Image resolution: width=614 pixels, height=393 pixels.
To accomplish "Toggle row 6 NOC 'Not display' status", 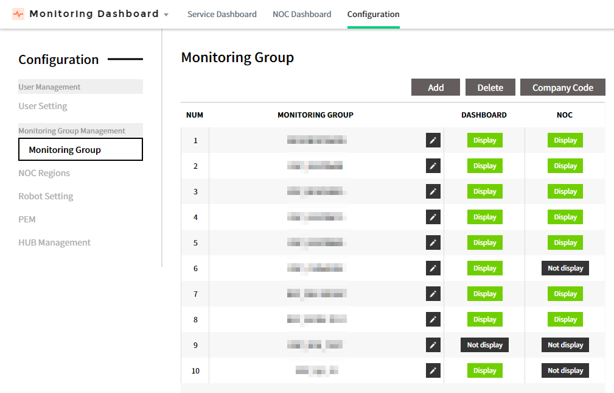I will click(x=565, y=269).
